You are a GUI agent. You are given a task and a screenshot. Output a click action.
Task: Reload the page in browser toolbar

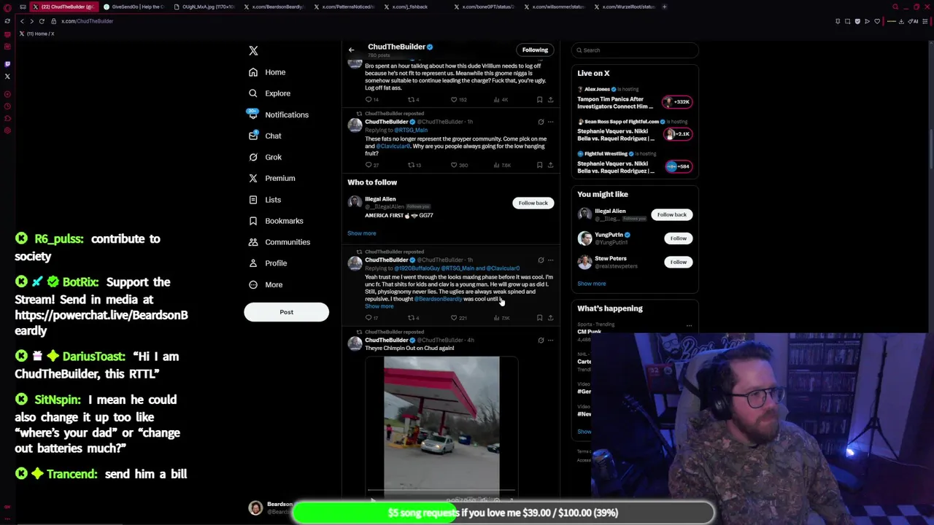coord(42,21)
